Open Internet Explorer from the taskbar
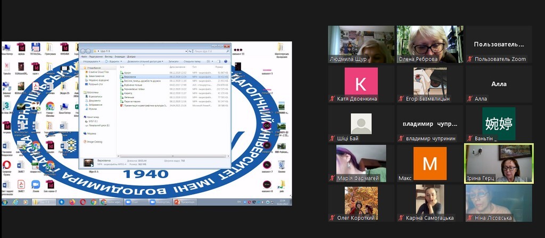The width and height of the screenshot is (545, 238). click(x=15, y=202)
